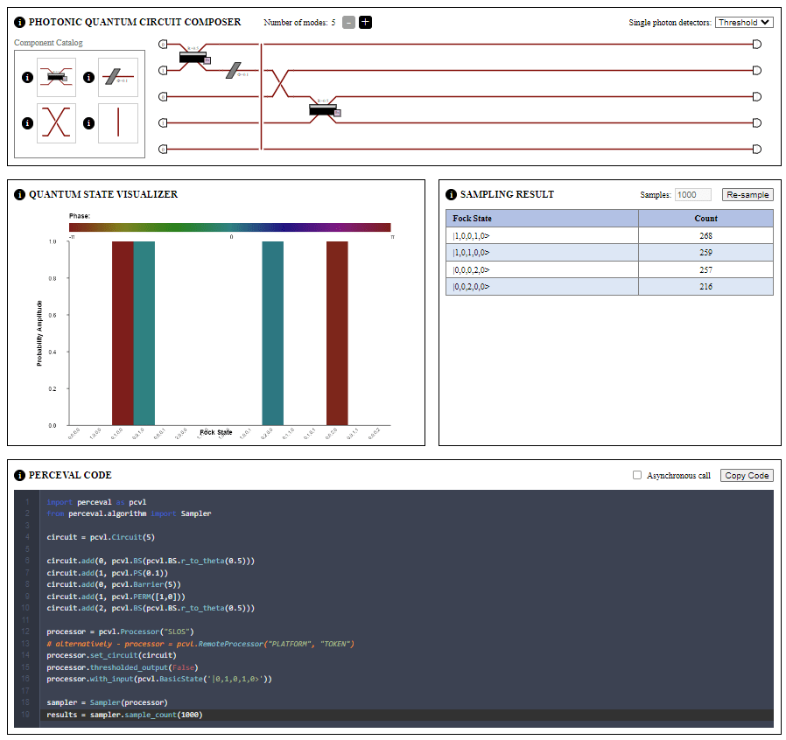Open the Single photon detectors dropdown

pos(744,23)
